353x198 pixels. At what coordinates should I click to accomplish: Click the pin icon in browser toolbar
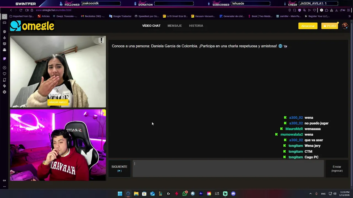290,10
